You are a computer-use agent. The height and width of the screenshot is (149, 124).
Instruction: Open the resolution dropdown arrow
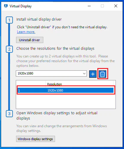(x=84, y=73)
